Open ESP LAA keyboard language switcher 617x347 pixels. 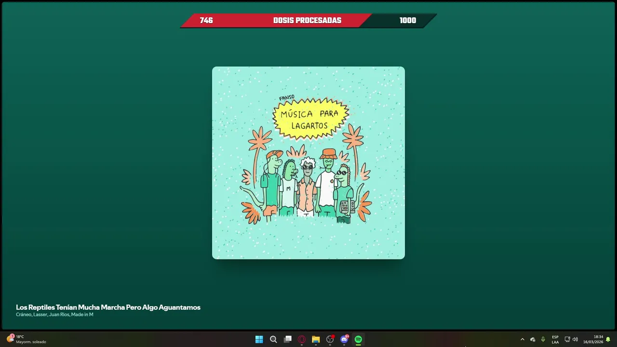click(555, 339)
